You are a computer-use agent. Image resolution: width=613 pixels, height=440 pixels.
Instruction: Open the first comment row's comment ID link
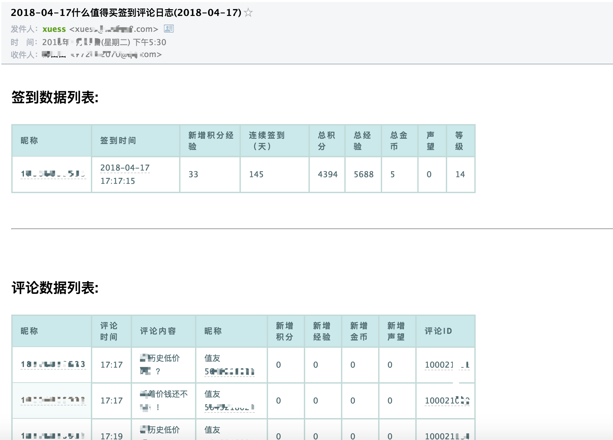point(447,365)
